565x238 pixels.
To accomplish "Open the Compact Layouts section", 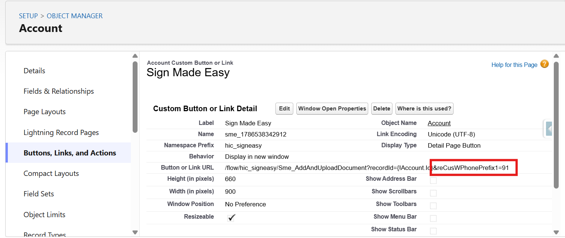I will coord(51,173).
